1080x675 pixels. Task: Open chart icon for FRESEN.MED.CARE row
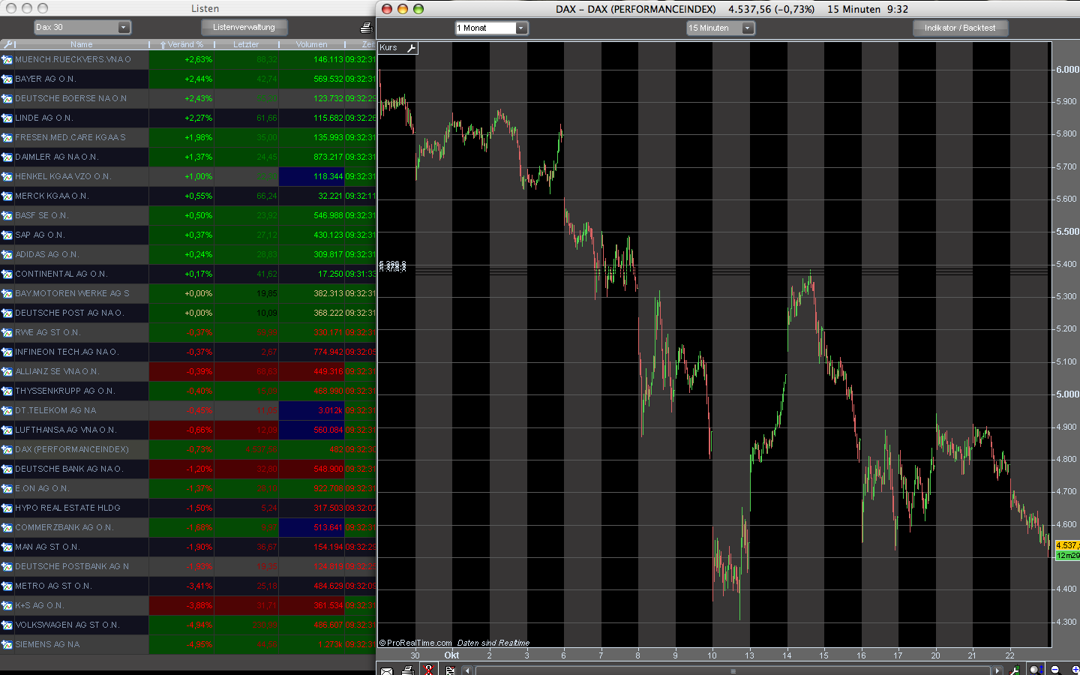7,137
